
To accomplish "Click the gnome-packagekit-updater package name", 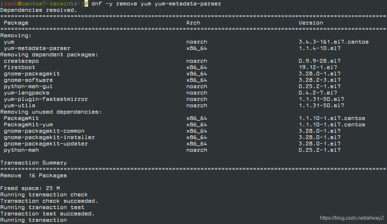I will coord(46,144).
